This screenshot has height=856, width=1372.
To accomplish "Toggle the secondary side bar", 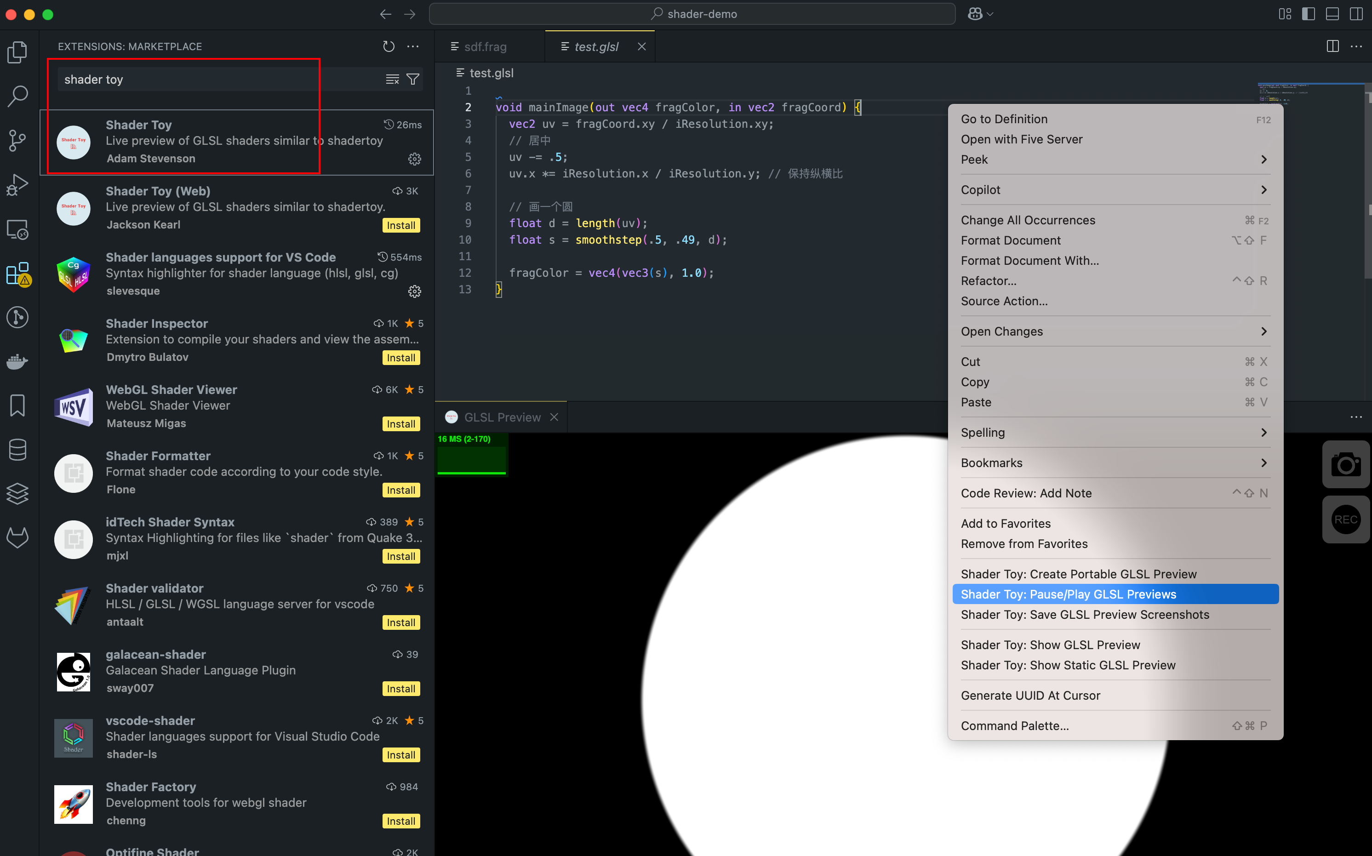I will click(1356, 14).
